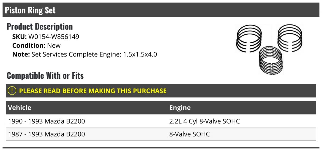
Task: Click the 1987 - 1993 Mazda B2200 row
Action: coord(161,134)
